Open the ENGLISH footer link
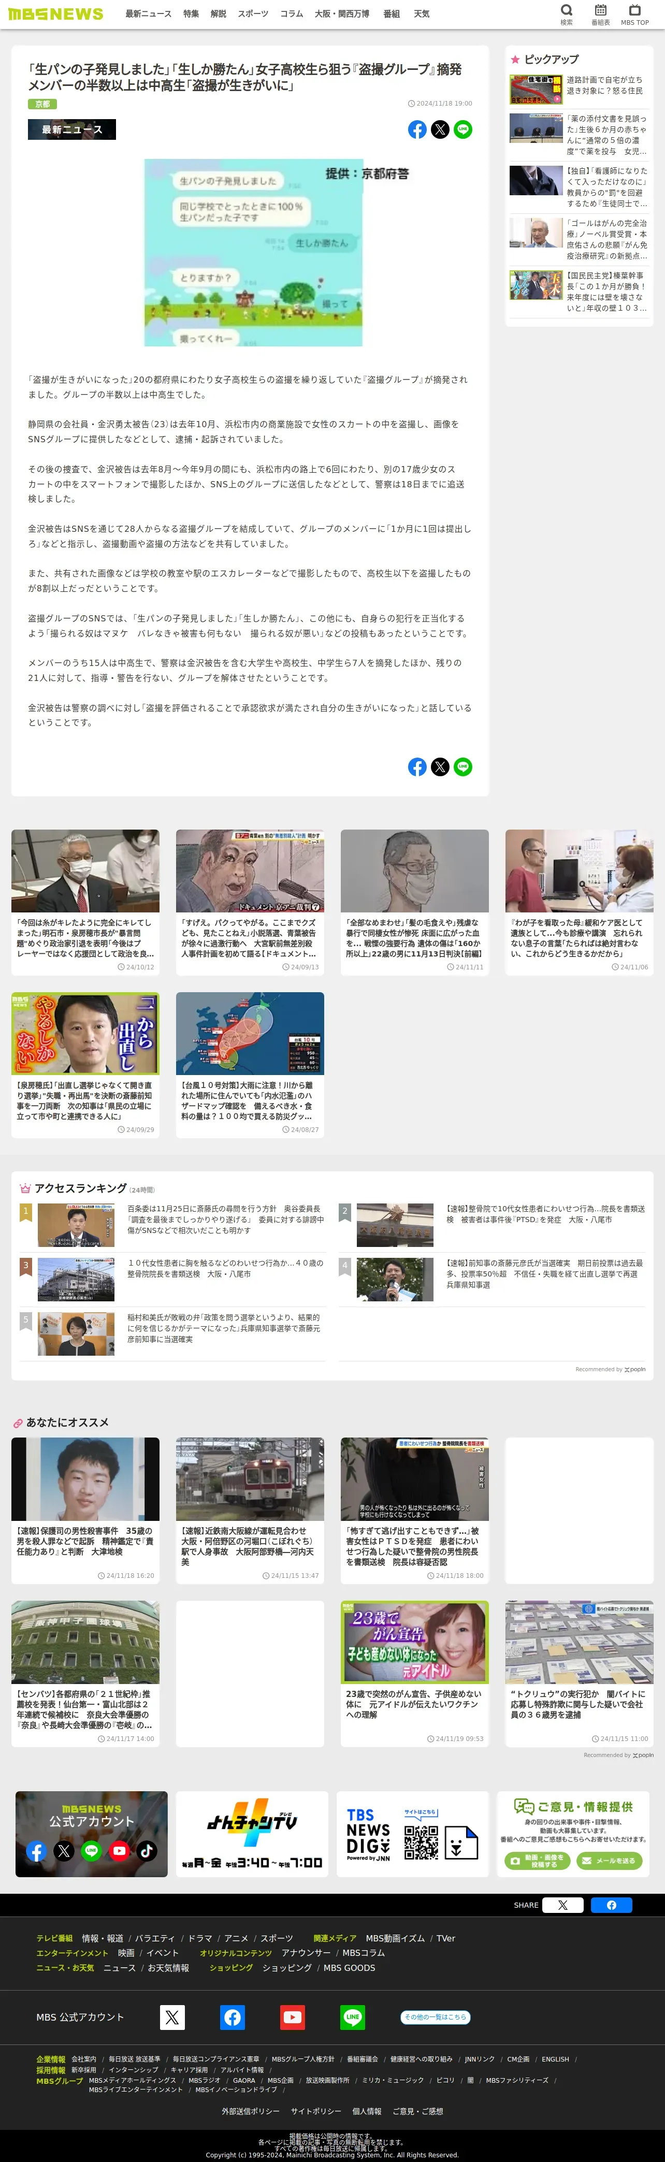The image size is (665, 2162). coord(555,2059)
